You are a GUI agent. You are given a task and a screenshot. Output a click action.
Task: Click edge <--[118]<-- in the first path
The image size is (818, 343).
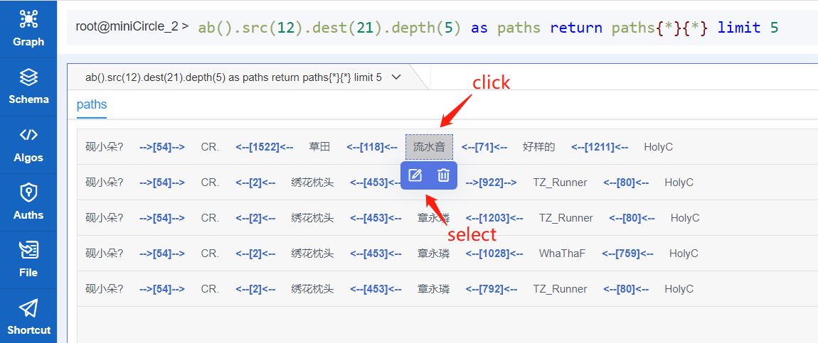(x=371, y=147)
